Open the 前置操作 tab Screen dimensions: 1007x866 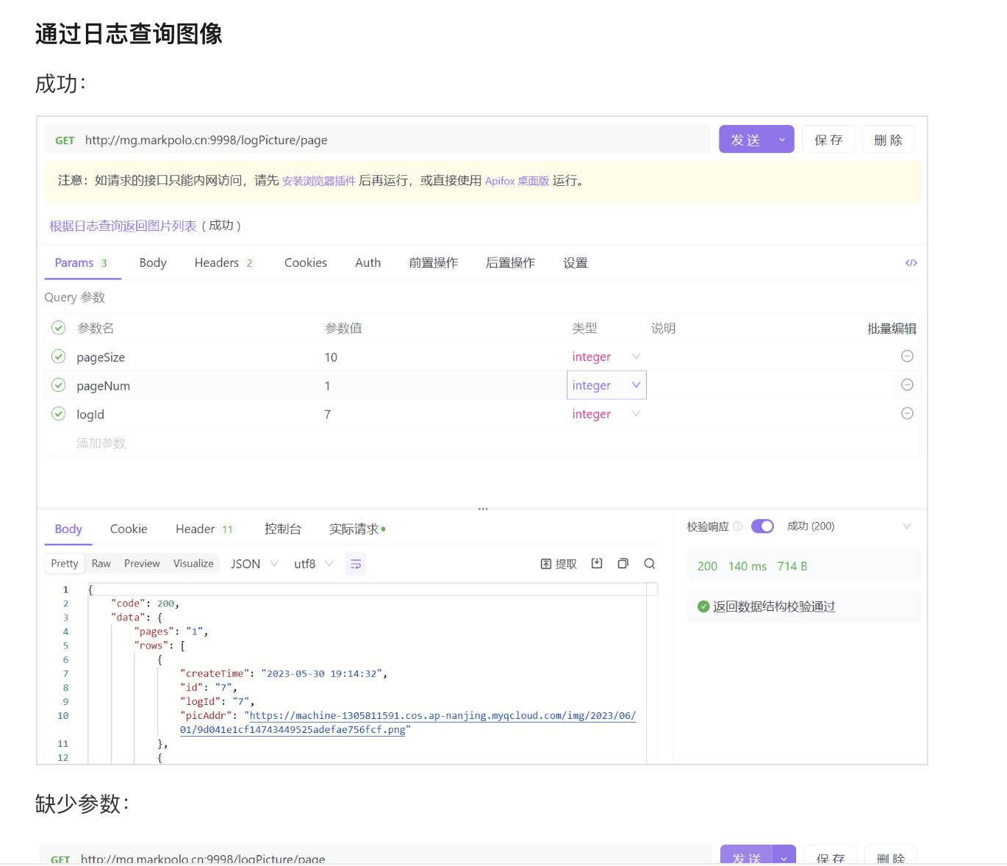pos(433,263)
